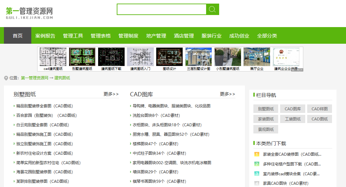Click the magnifier search button
346x187 pixels.
(x=212, y=9)
